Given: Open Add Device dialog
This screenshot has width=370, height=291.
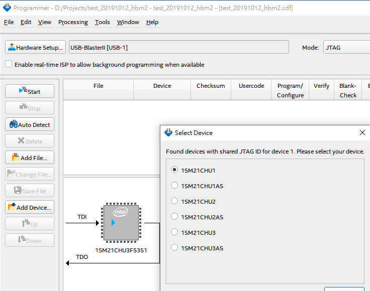Looking at the screenshot, I should 30,207.
